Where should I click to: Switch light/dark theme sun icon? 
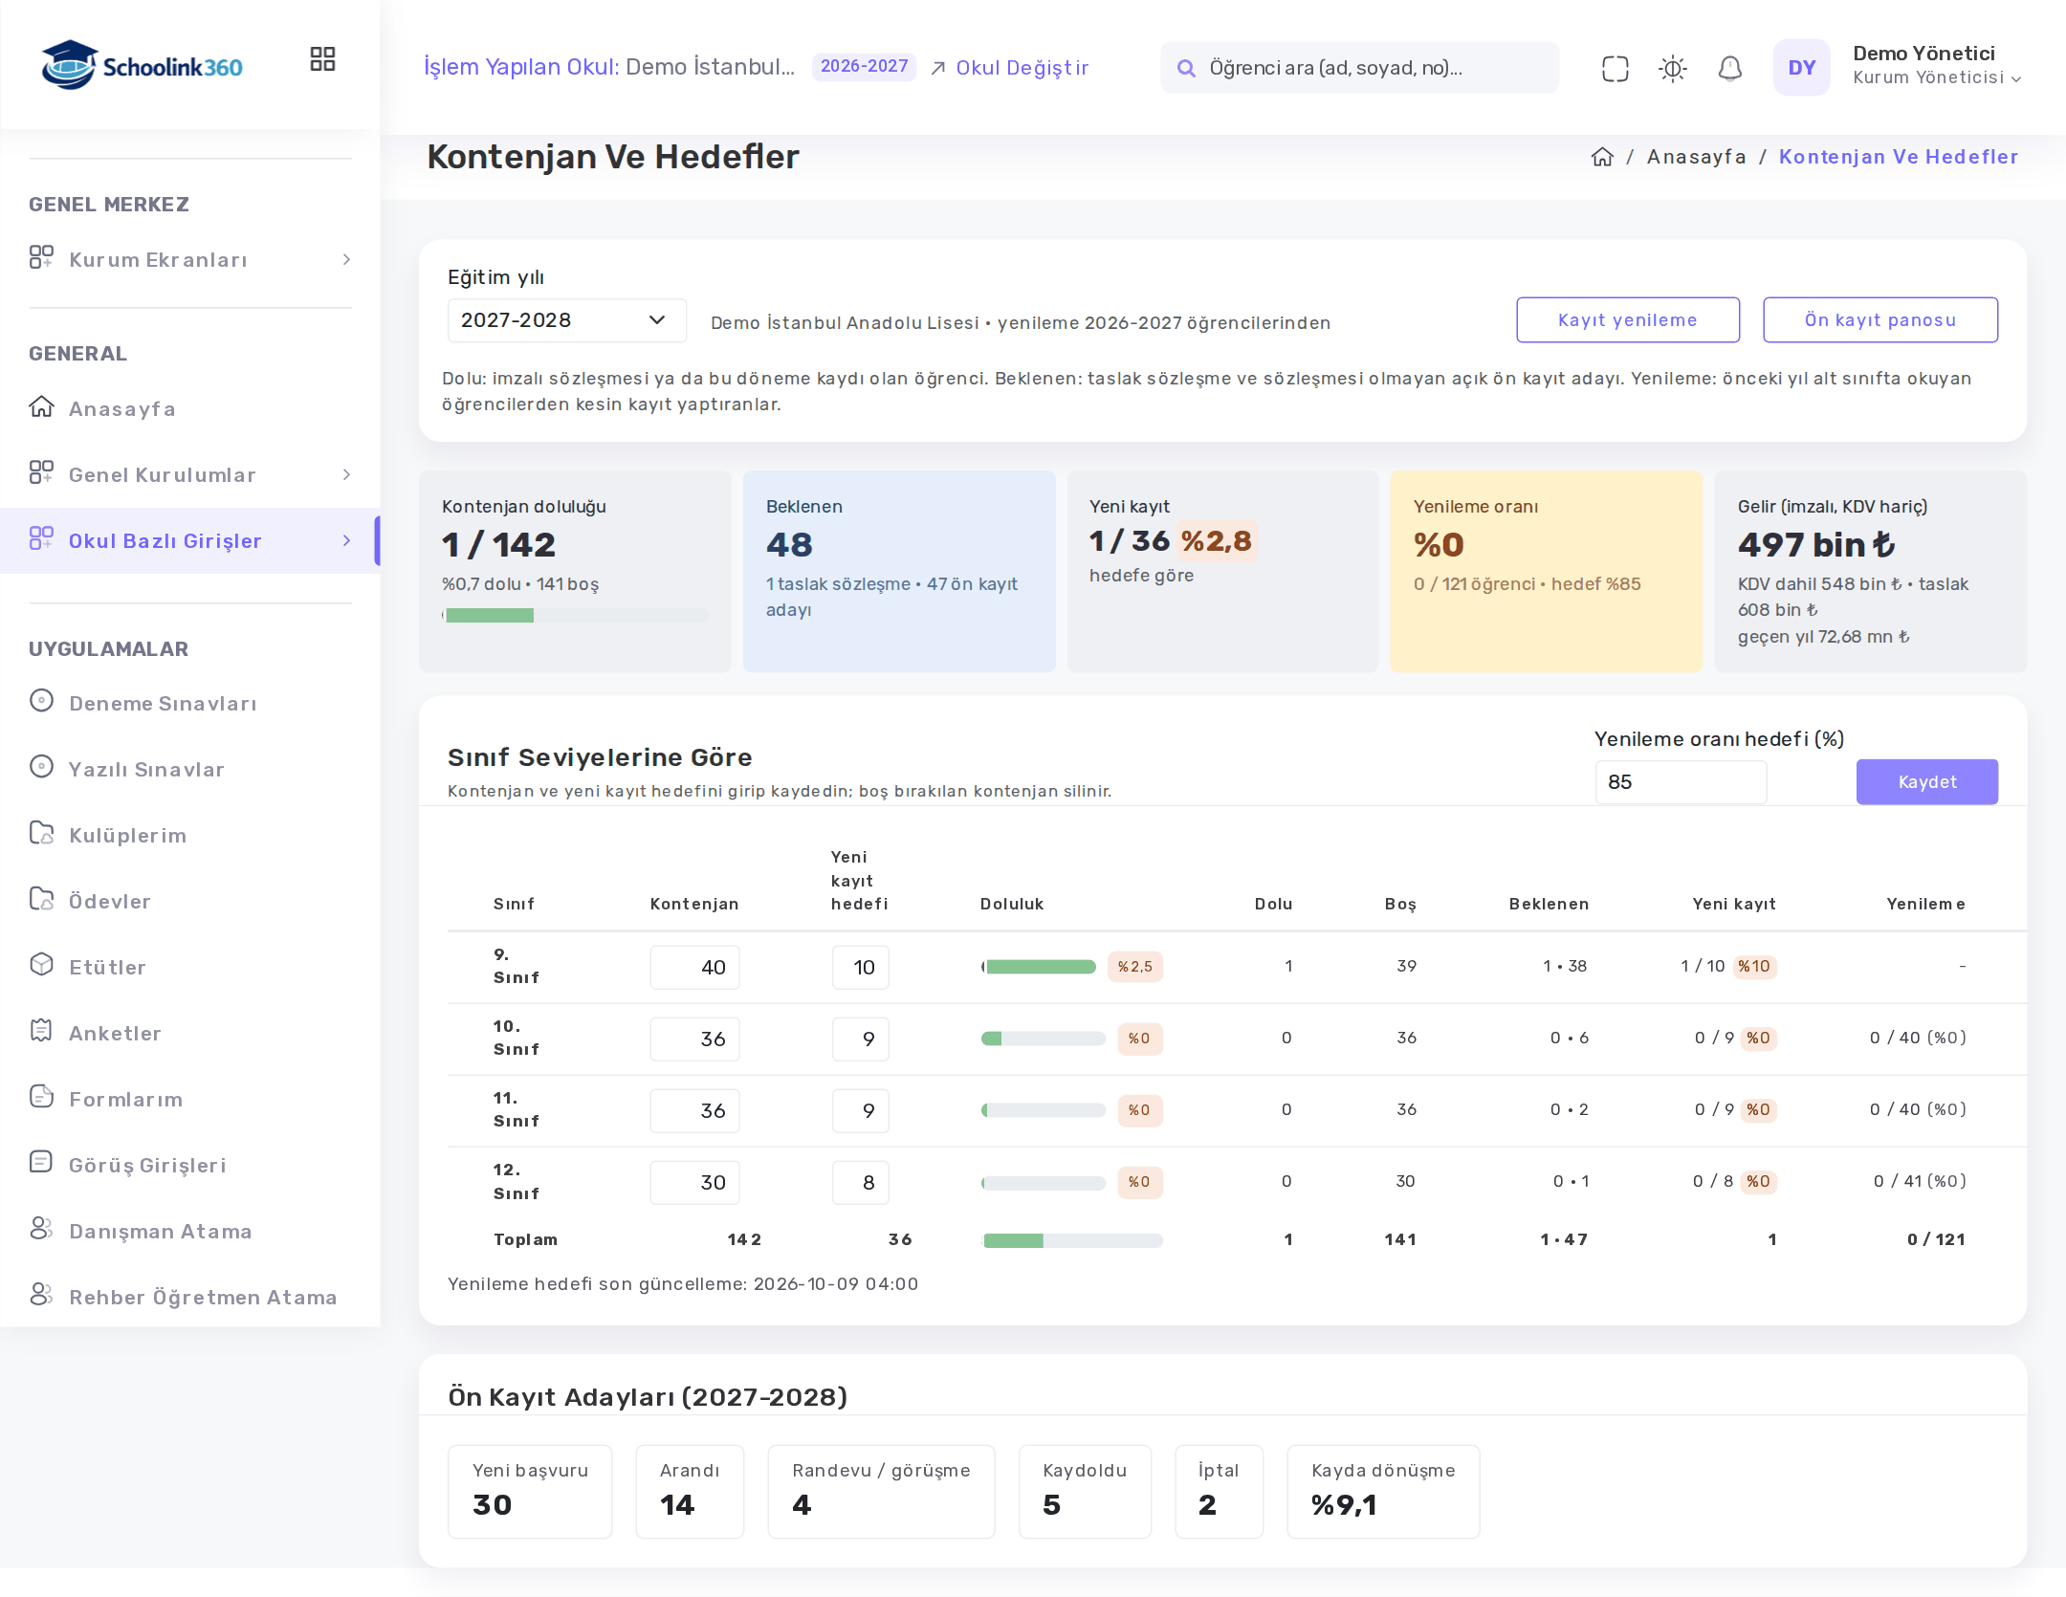[1672, 68]
